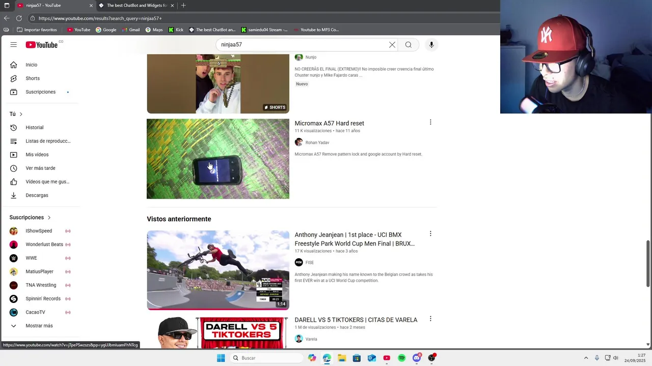Image resolution: width=652 pixels, height=366 pixels.
Task: Open Ver más tarde in sidebar
Action: click(x=41, y=168)
